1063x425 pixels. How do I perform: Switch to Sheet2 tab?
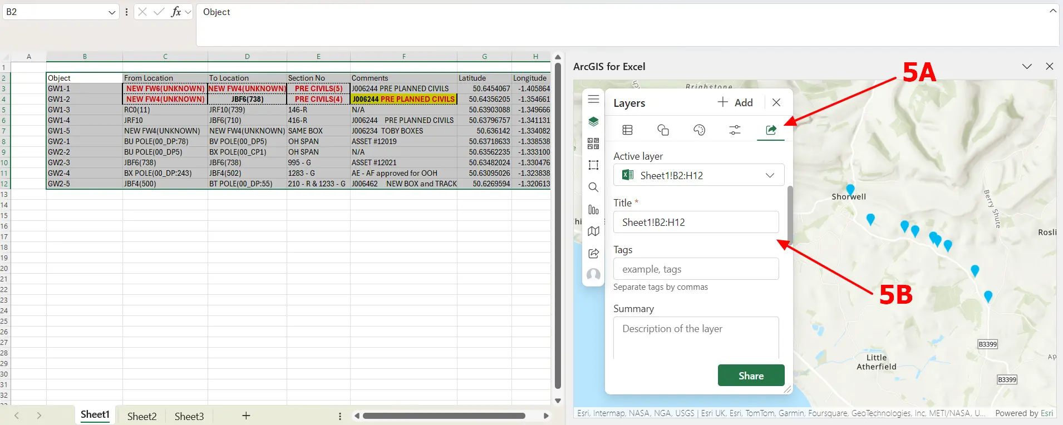(x=142, y=416)
